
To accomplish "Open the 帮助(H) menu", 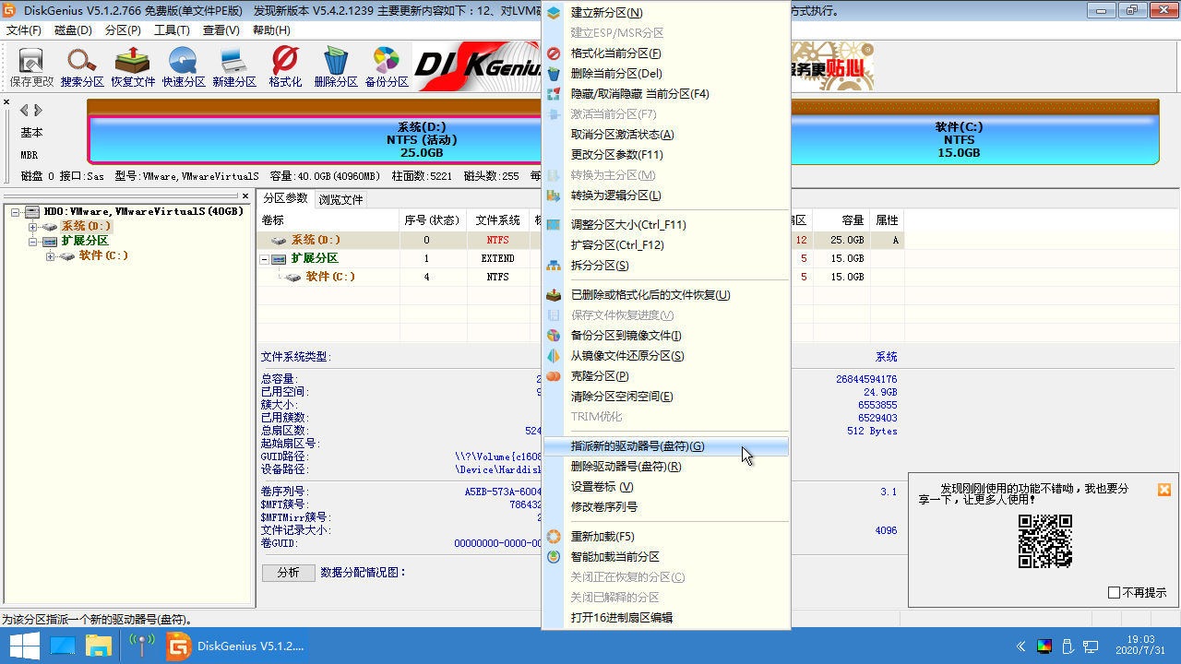I will coord(271,30).
